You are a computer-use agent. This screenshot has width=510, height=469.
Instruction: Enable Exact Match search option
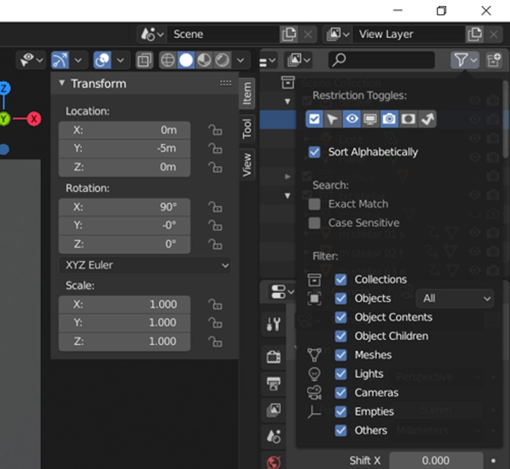tap(314, 204)
